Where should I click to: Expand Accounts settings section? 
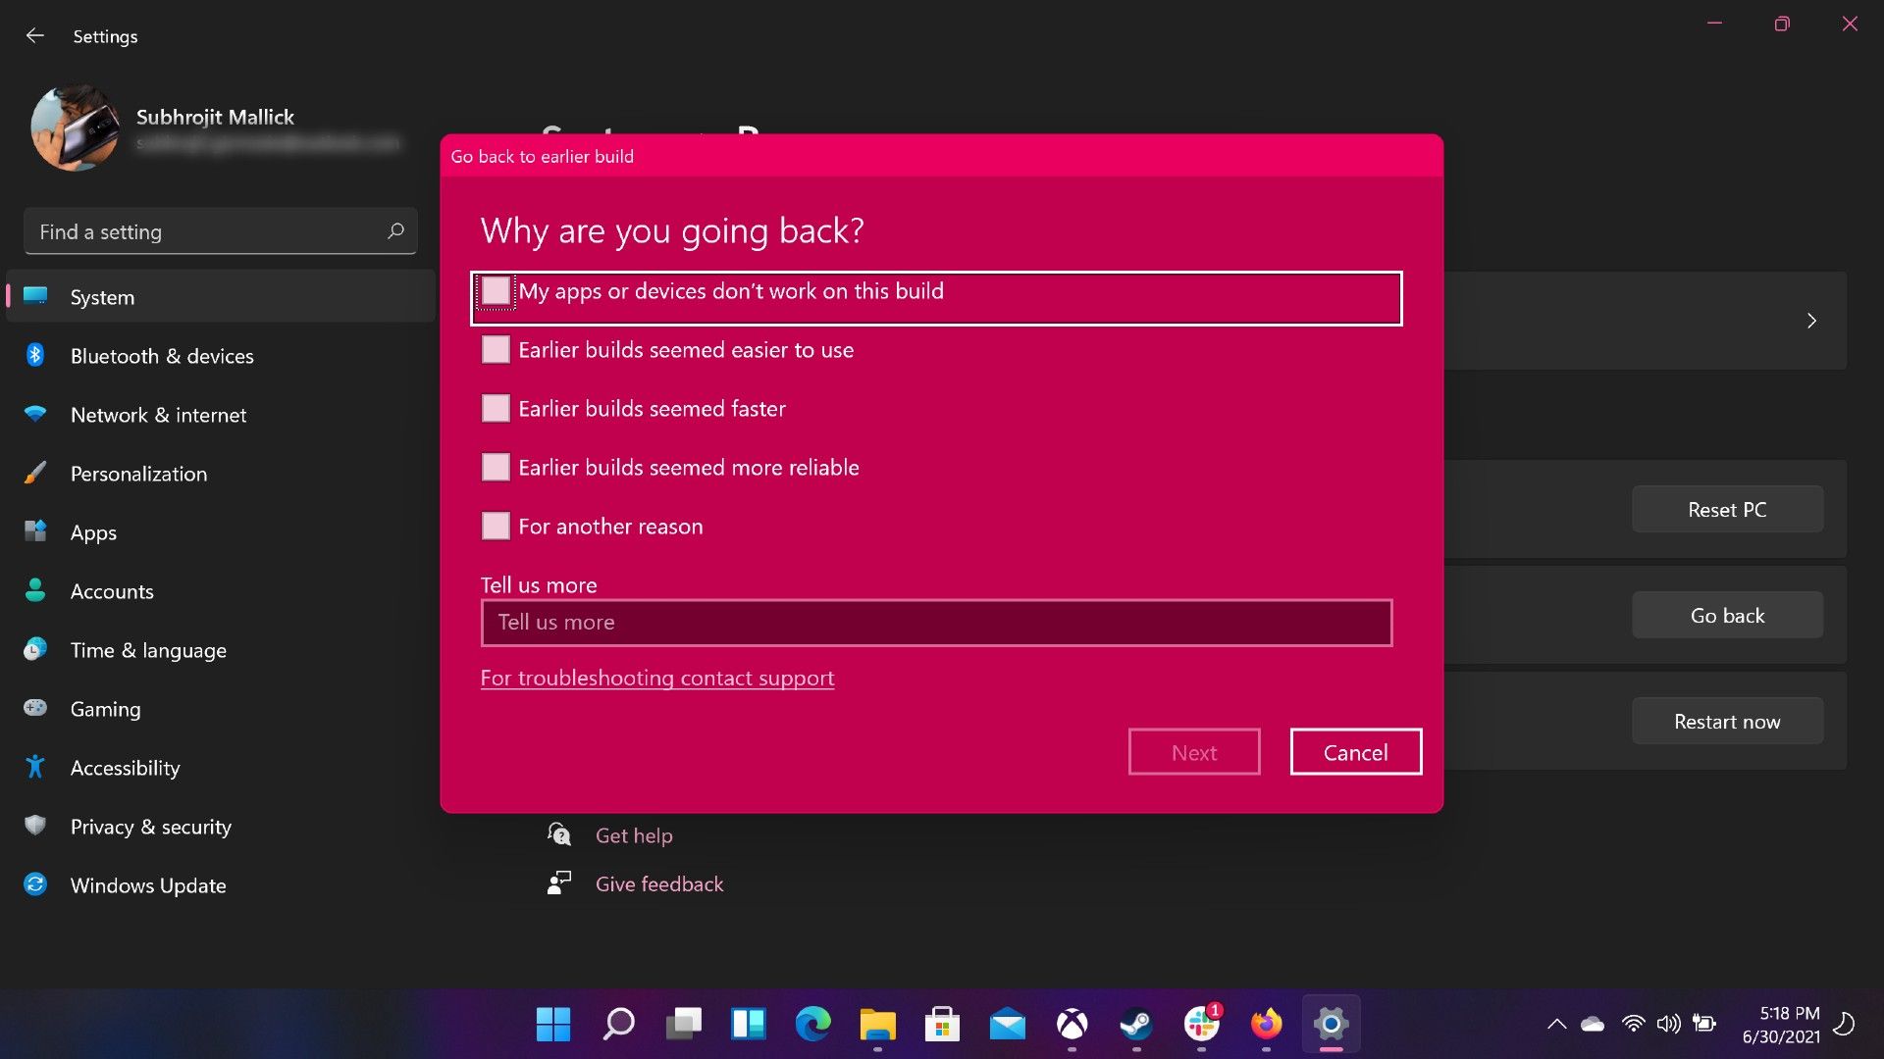111,591
